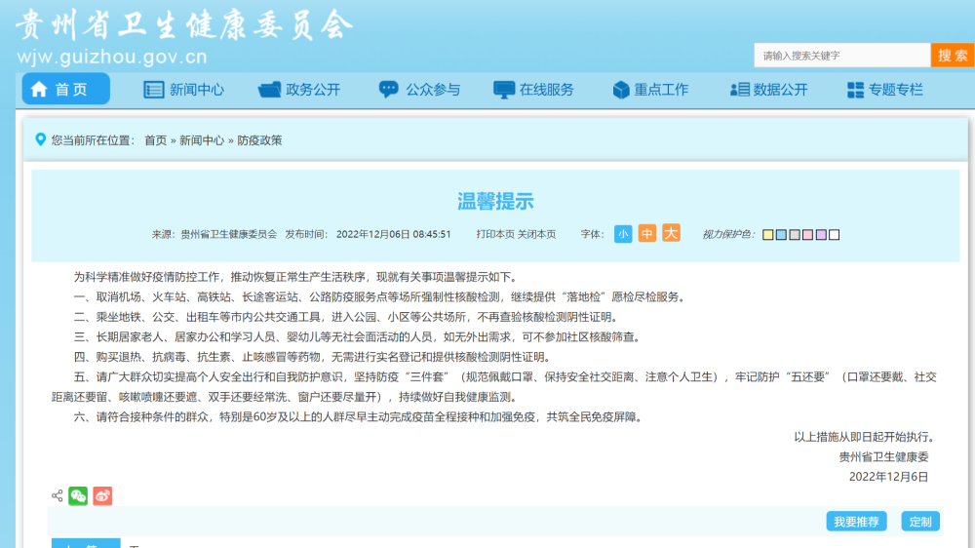Open the 数据公开 navigation menu
The height and width of the screenshot is (548, 975).
(x=768, y=90)
